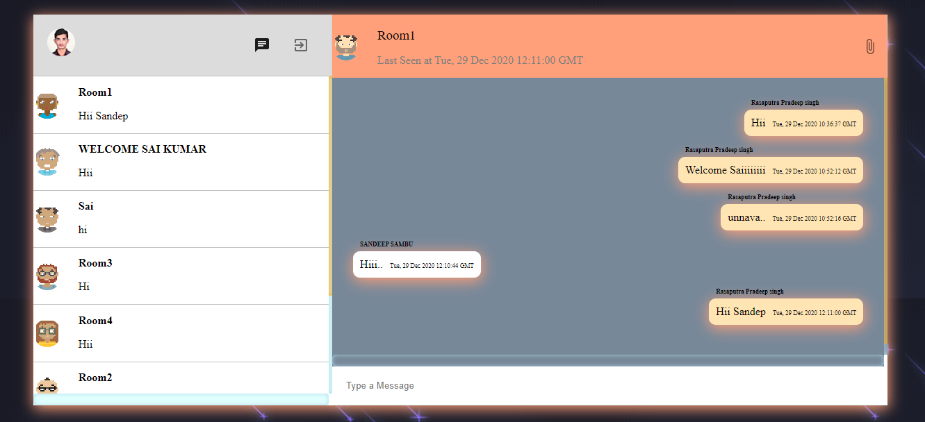925x422 pixels.
Task: Click the Room1 title in chat header
Action: point(396,35)
